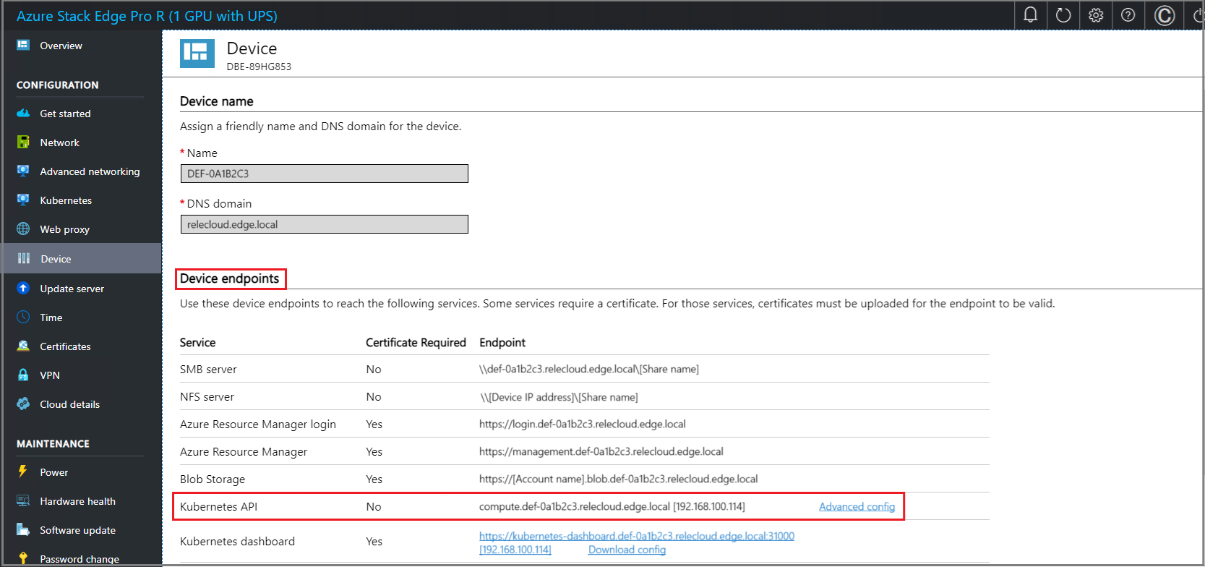1205x567 pixels.
Task: Click the Device endpoints heading
Action: (229, 278)
